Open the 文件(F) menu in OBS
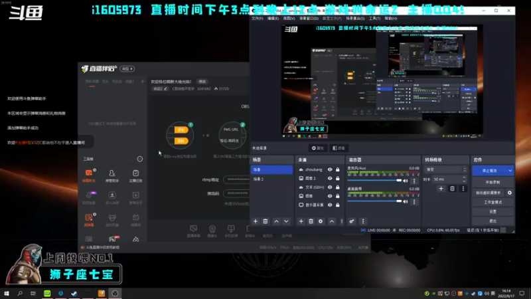 [257, 19]
